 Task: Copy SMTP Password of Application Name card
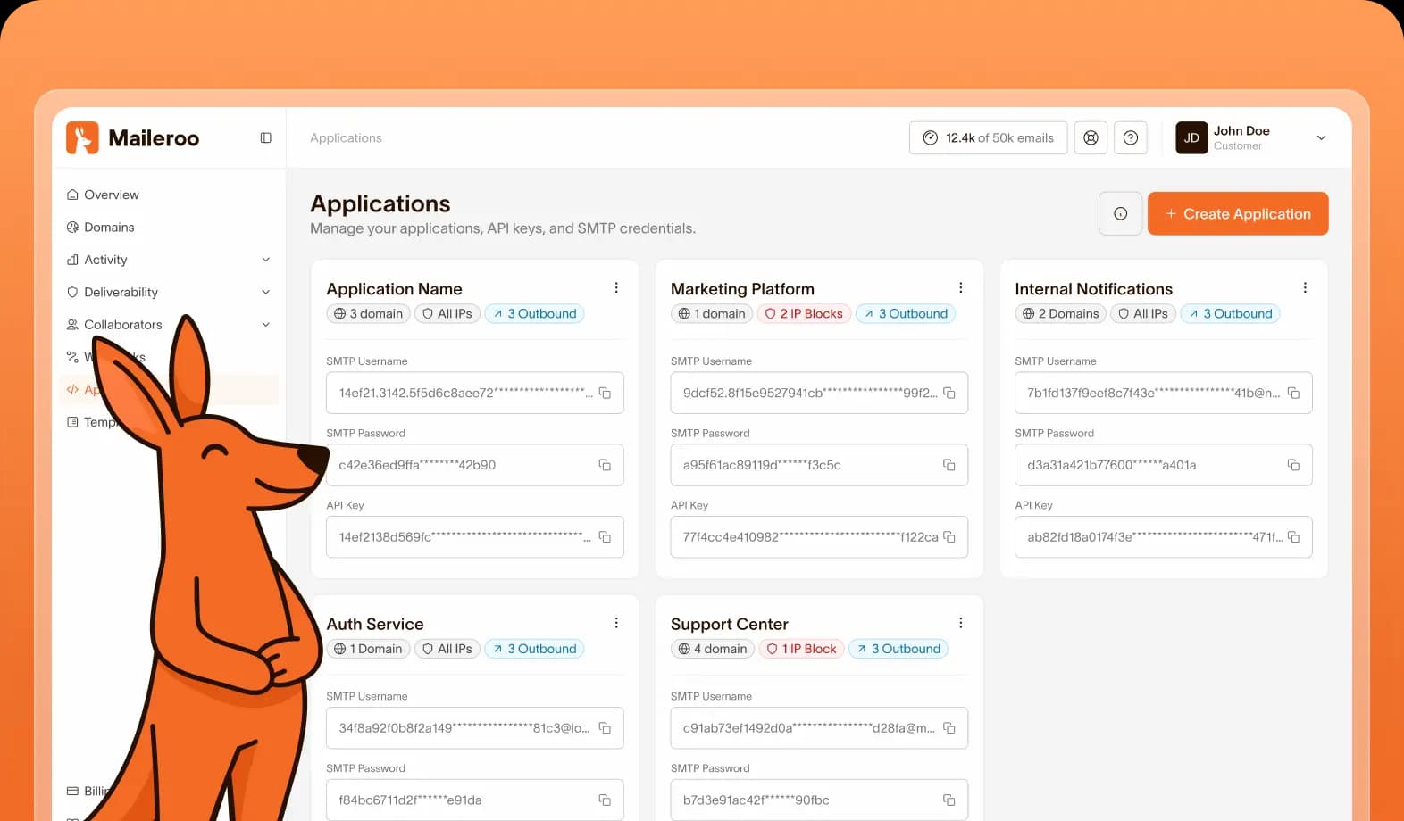pos(605,465)
